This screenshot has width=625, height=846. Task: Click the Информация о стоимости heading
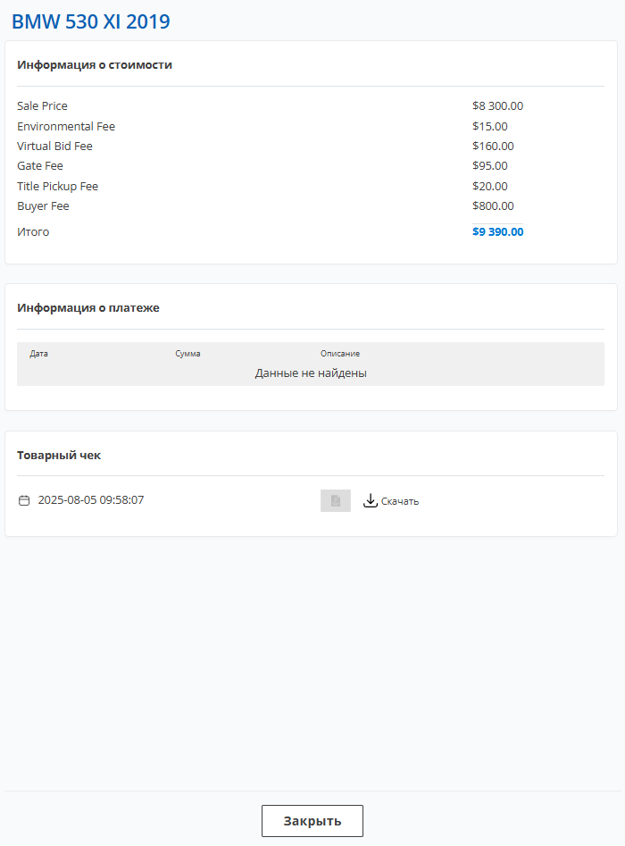point(95,64)
